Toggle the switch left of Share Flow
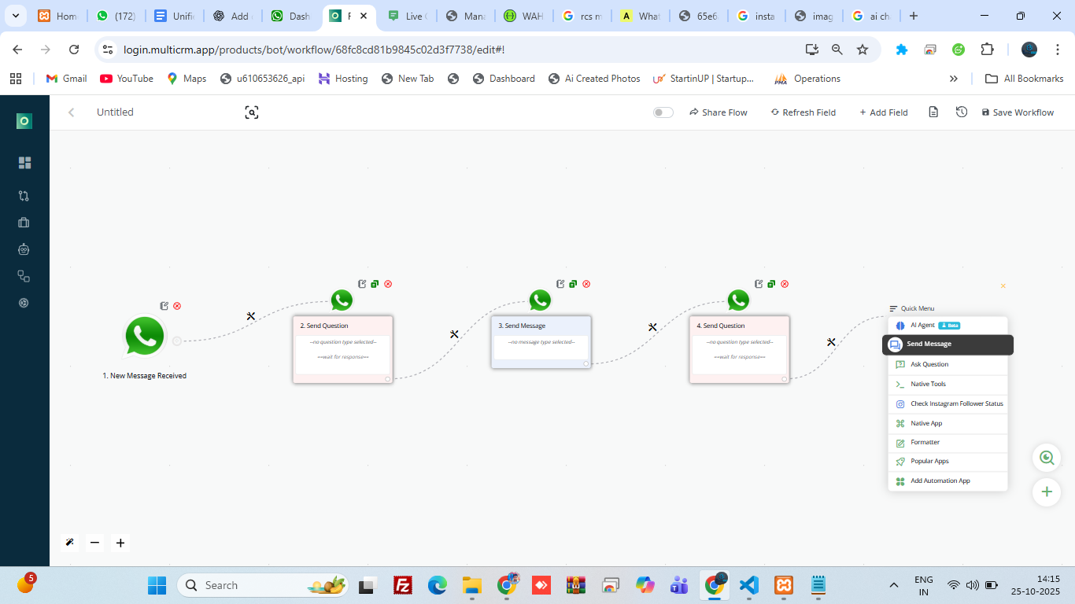1075x604 pixels. [x=663, y=112]
